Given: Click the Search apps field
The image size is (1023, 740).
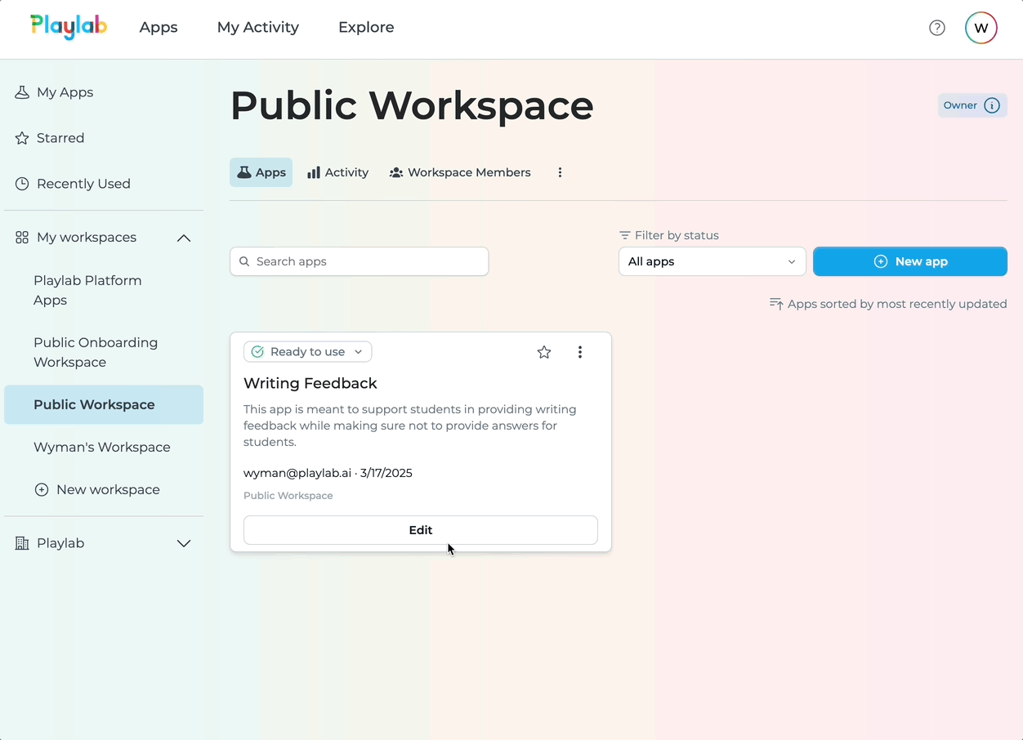Looking at the screenshot, I should tap(360, 261).
